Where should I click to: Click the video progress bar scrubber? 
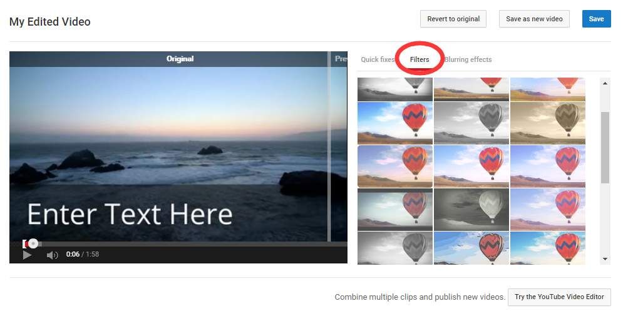click(33, 243)
